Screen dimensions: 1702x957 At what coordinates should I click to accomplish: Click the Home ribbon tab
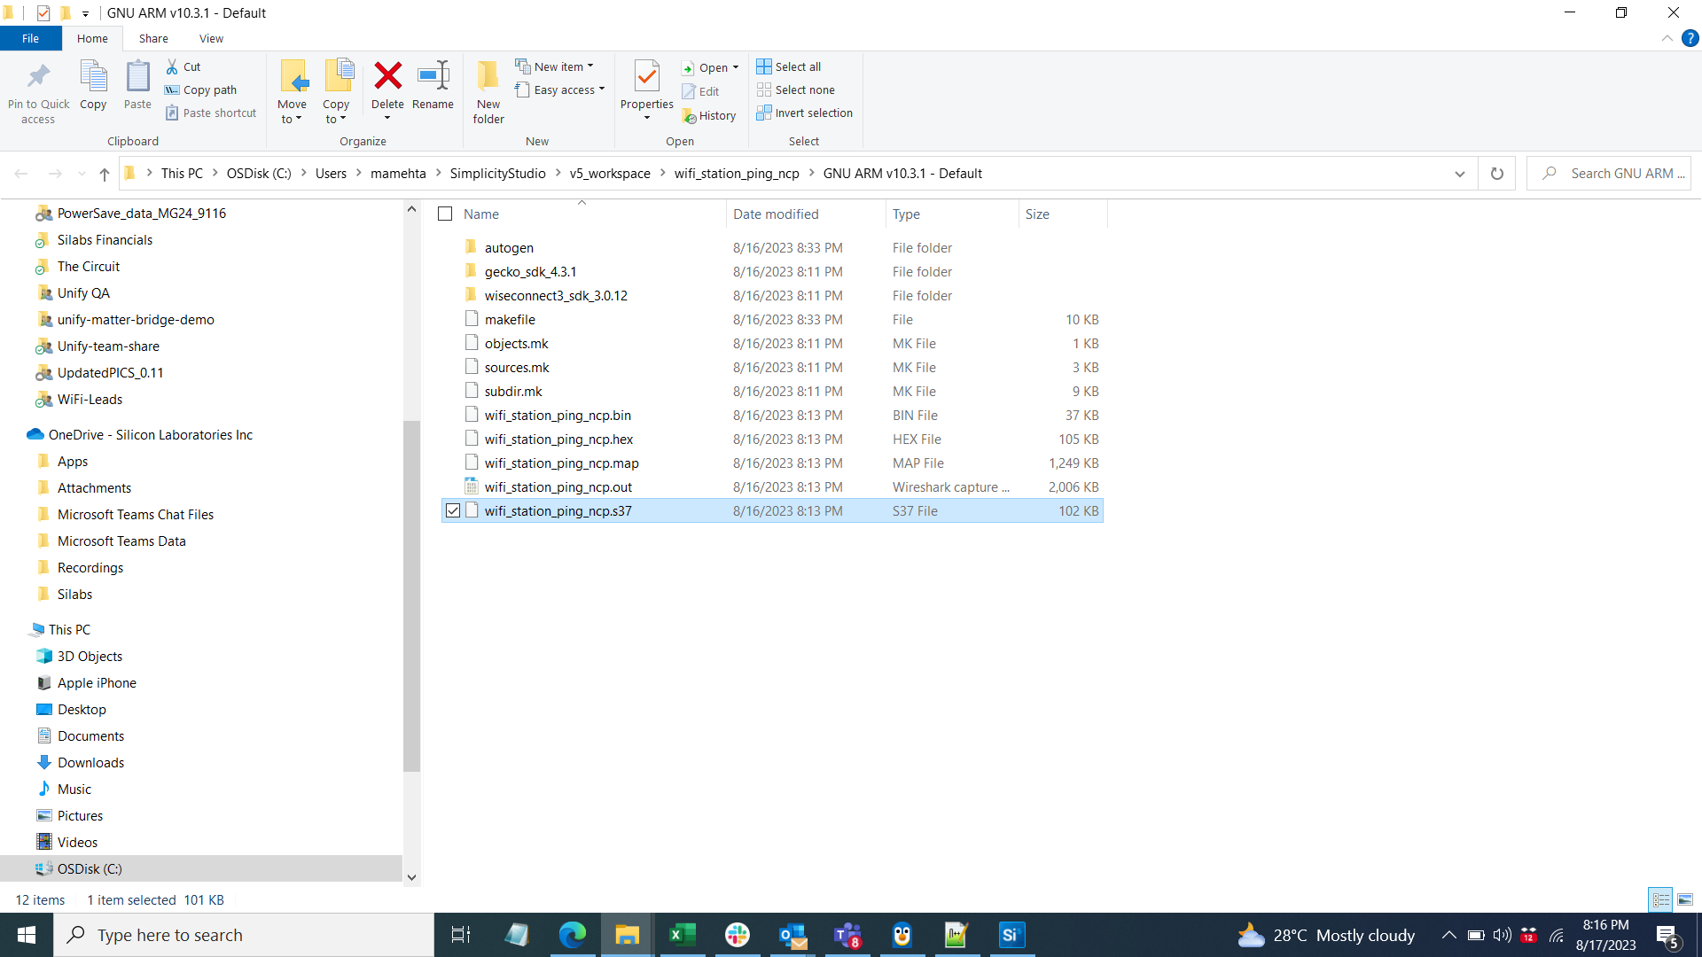92,39
